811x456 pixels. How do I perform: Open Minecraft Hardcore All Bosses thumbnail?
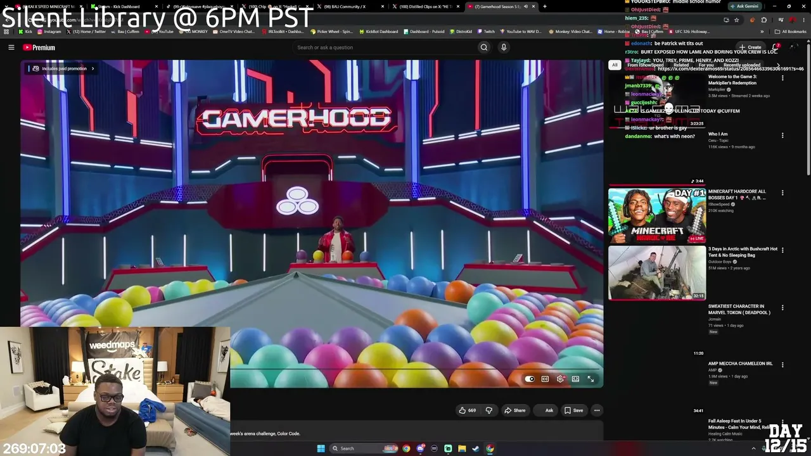pos(657,215)
